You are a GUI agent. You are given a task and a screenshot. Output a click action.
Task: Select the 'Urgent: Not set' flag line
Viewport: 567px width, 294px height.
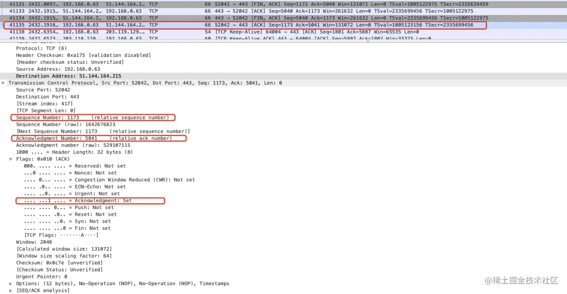[x=72, y=194]
